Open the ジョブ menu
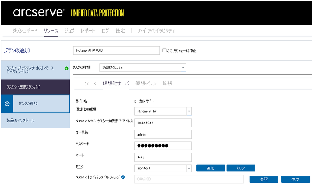The height and width of the screenshot is (186, 312). click(69, 31)
